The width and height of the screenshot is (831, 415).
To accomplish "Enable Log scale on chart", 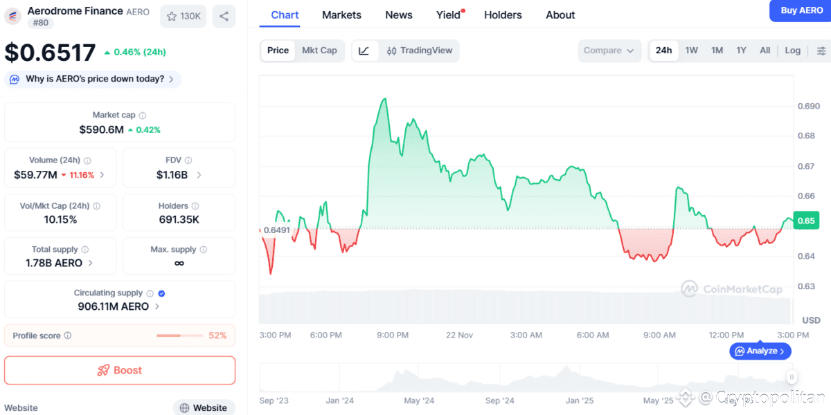I will pos(792,50).
